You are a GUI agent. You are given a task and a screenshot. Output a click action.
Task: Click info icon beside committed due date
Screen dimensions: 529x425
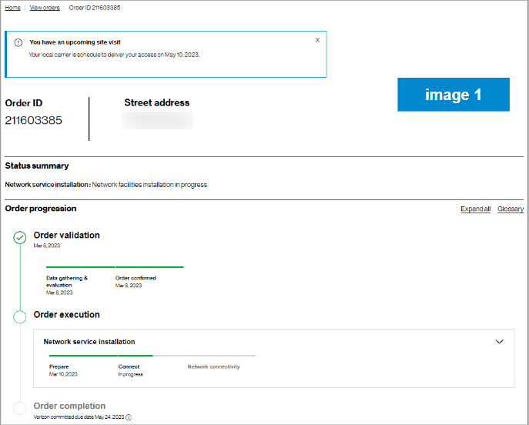pyautogui.click(x=129, y=417)
